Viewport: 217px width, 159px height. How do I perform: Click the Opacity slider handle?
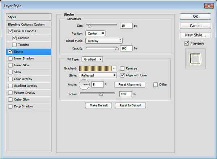[117, 48]
